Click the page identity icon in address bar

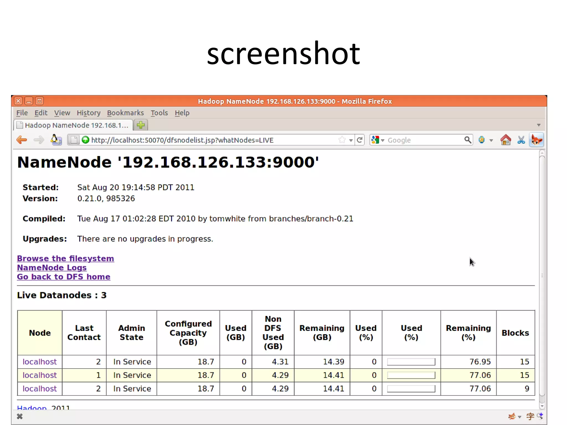pyautogui.click(x=74, y=140)
